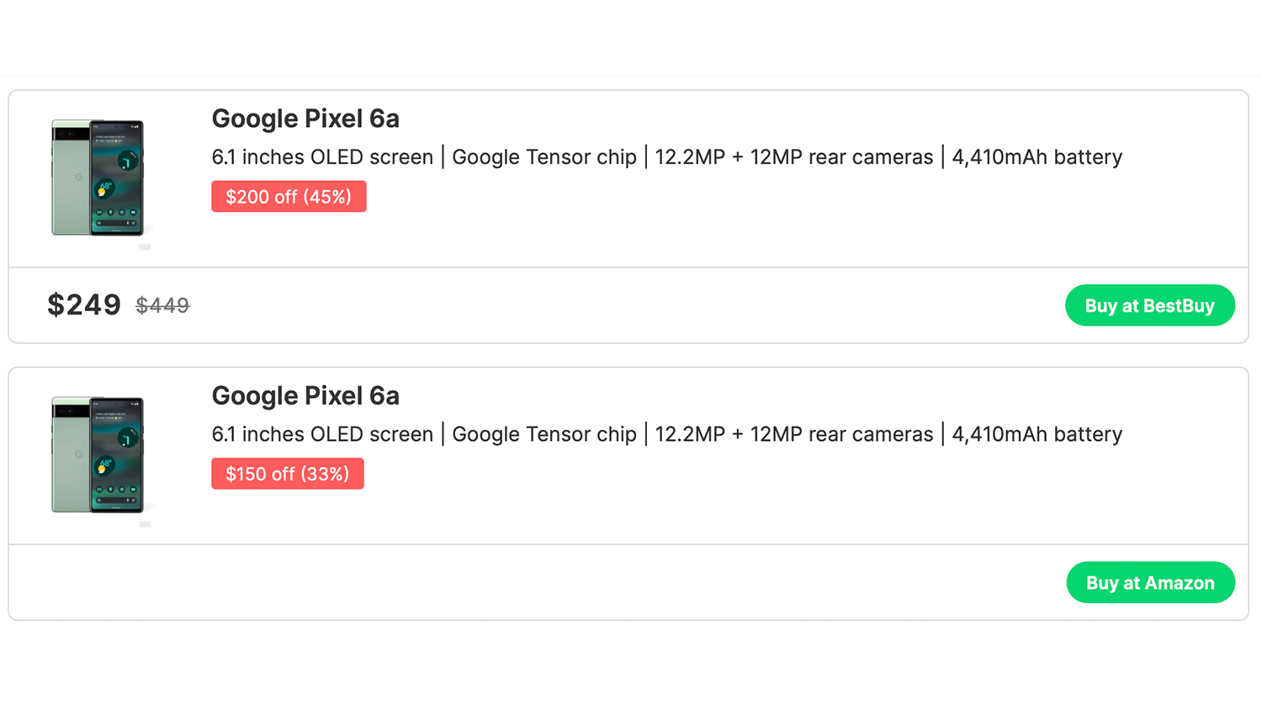Viewport: 1262px width, 710px height.
Task: Click the Google Pixel 6a title in BestBuy card
Action: tap(305, 119)
